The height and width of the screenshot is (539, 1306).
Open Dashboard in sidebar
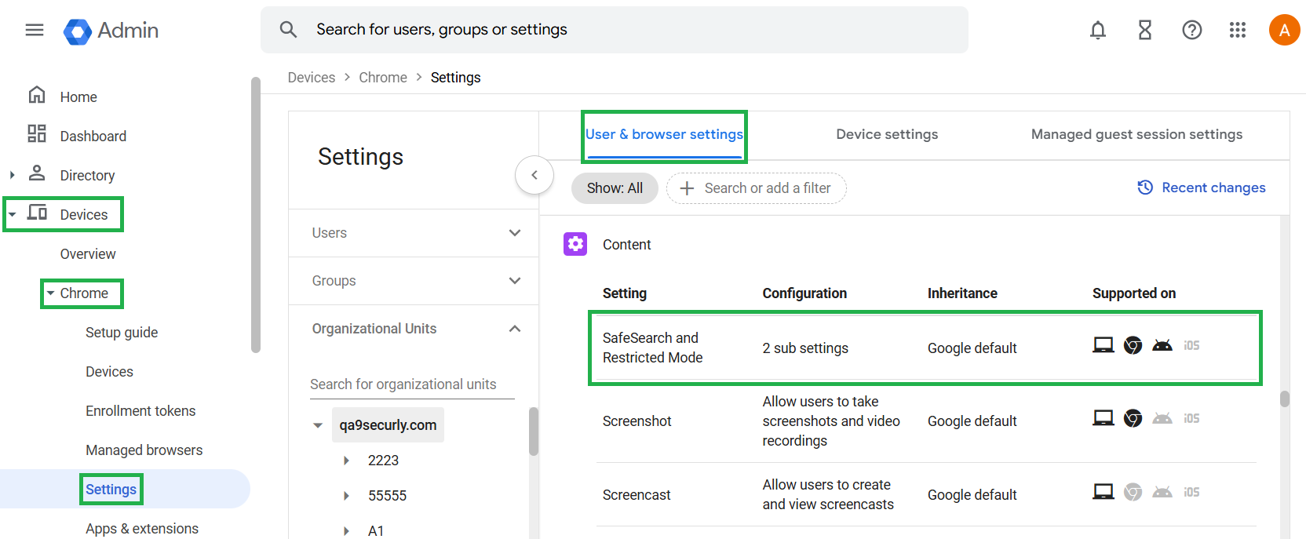[x=93, y=137]
